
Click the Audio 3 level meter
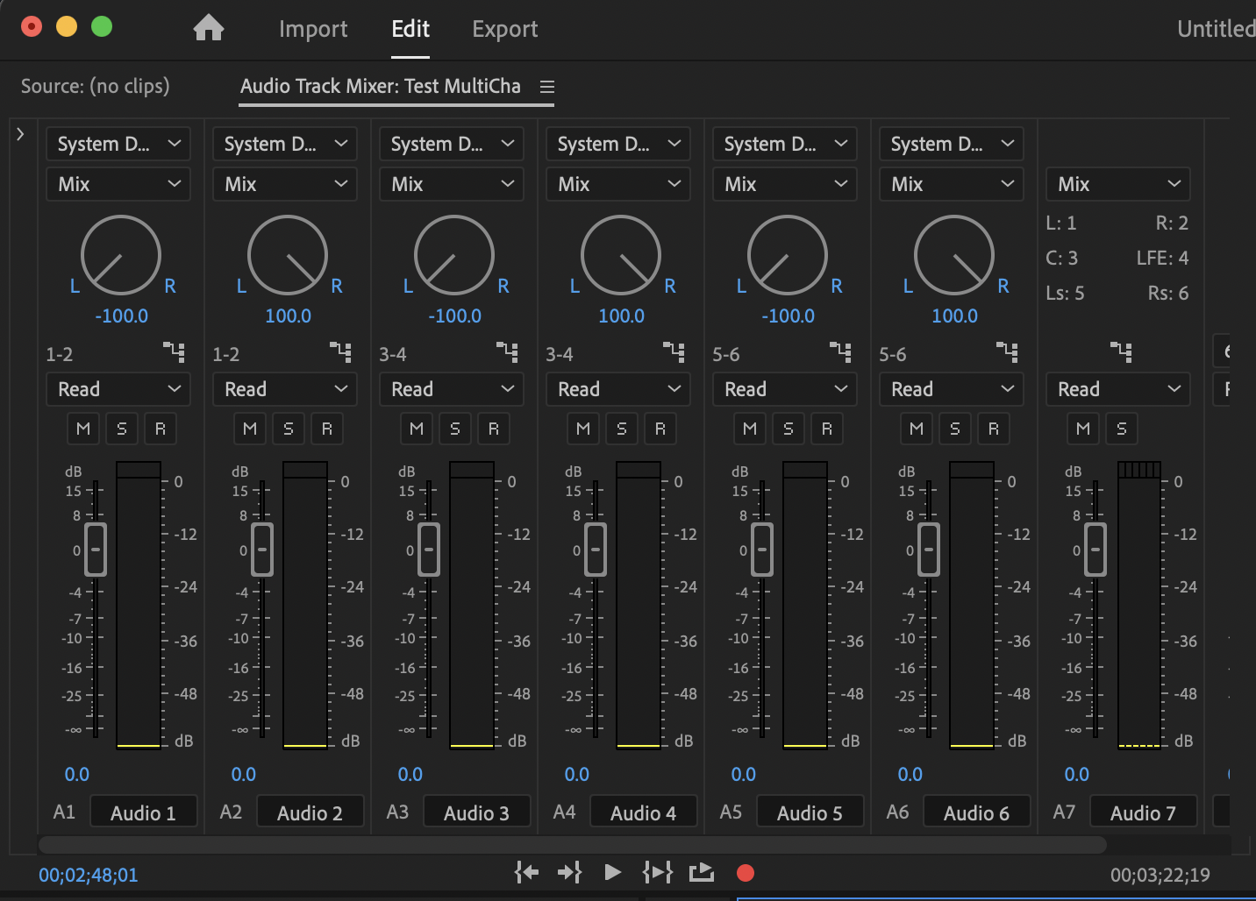tap(472, 605)
